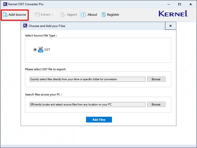Open the About info icon
The width and height of the screenshot is (197, 148).
pyautogui.click(x=83, y=15)
